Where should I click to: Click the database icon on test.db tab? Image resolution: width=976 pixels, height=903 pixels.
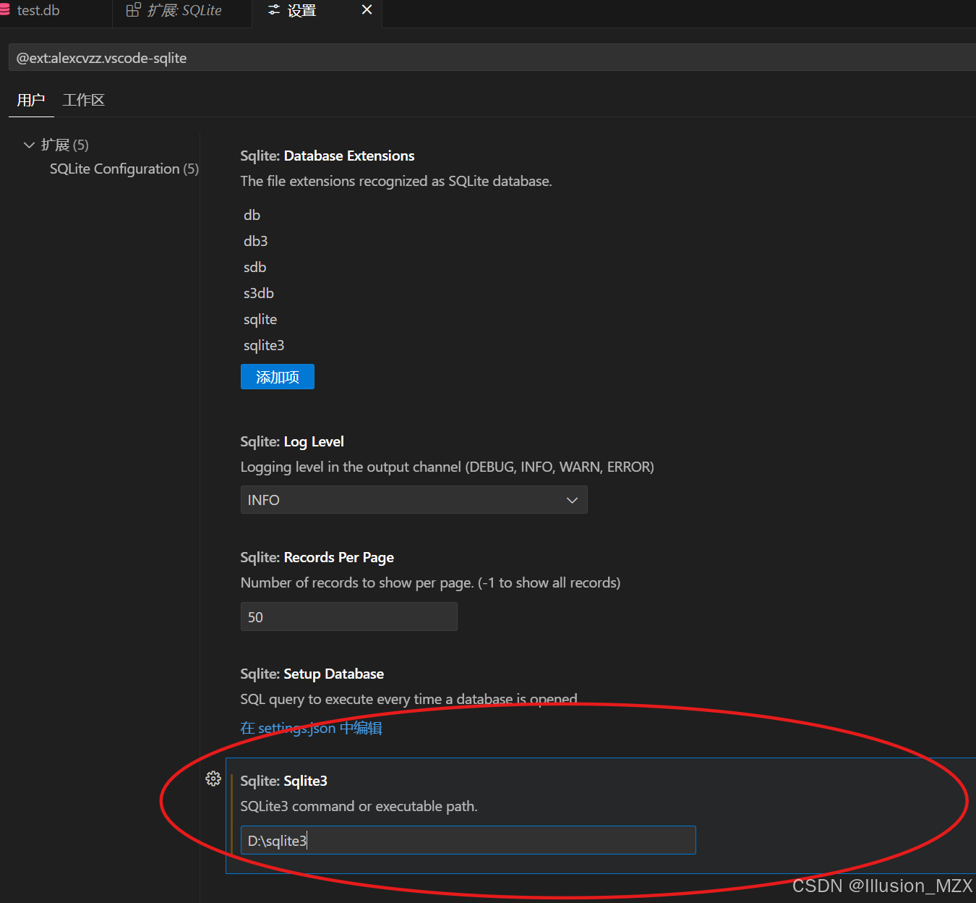tap(4, 10)
